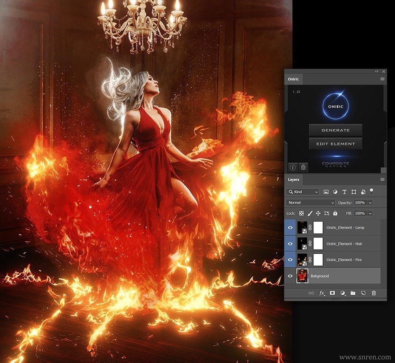
Task: Select the Hair layer smart object thumbnail
Action: 302,244
